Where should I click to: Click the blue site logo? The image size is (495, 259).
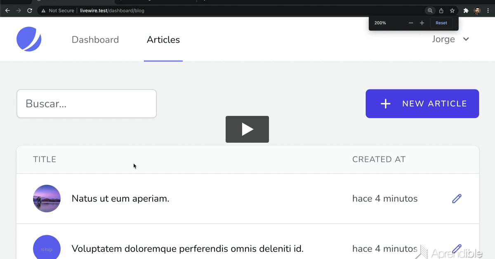click(x=29, y=39)
